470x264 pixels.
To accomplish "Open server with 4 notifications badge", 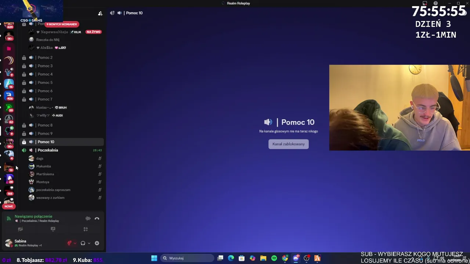I will pyautogui.click(x=9, y=155).
